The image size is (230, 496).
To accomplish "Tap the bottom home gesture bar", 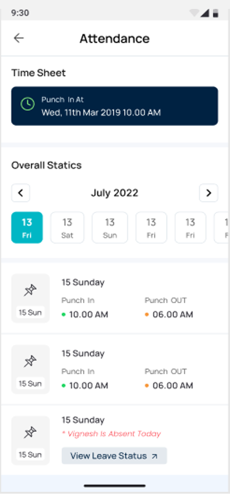I will [115, 486].
